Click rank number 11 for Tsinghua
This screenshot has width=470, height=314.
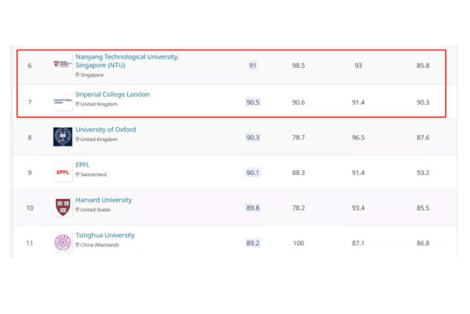(30, 243)
